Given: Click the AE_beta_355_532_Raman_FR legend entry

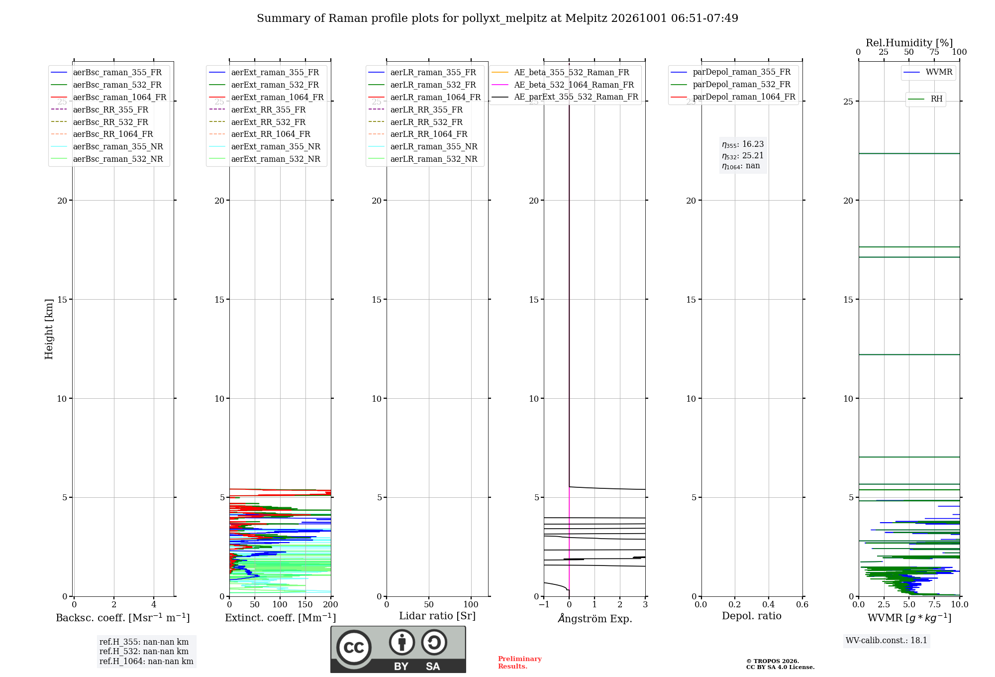Looking at the screenshot, I should point(561,72).
